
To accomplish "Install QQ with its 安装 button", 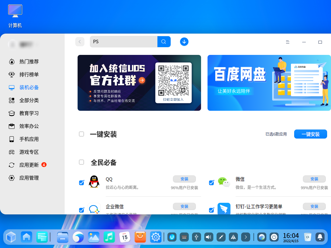I will [x=184, y=179].
